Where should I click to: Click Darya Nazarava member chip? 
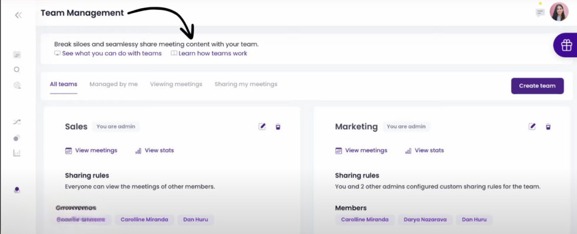(425, 220)
